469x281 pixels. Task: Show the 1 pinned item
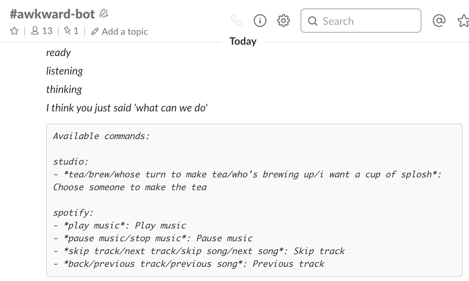[x=71, y=31]
